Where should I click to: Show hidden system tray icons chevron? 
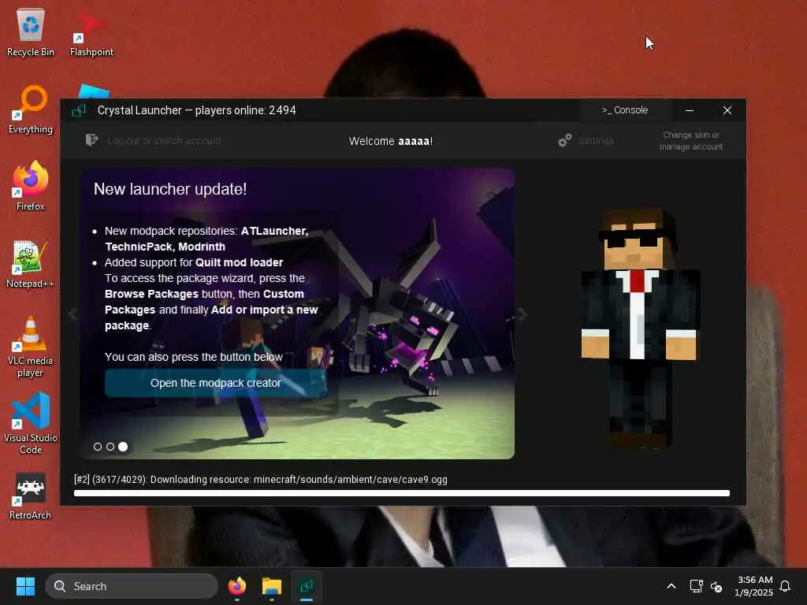[x=671, y=586]
